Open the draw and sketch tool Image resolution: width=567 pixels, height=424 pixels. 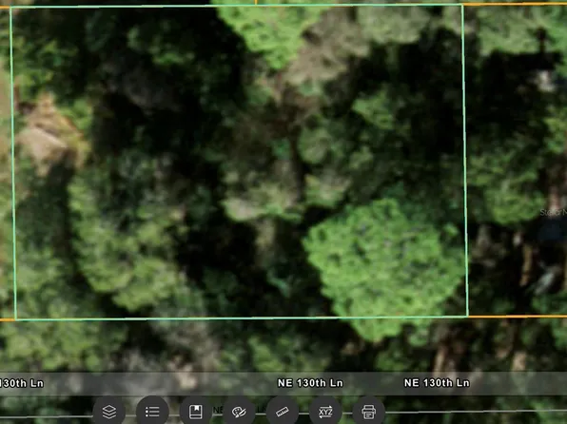[239, 412]
